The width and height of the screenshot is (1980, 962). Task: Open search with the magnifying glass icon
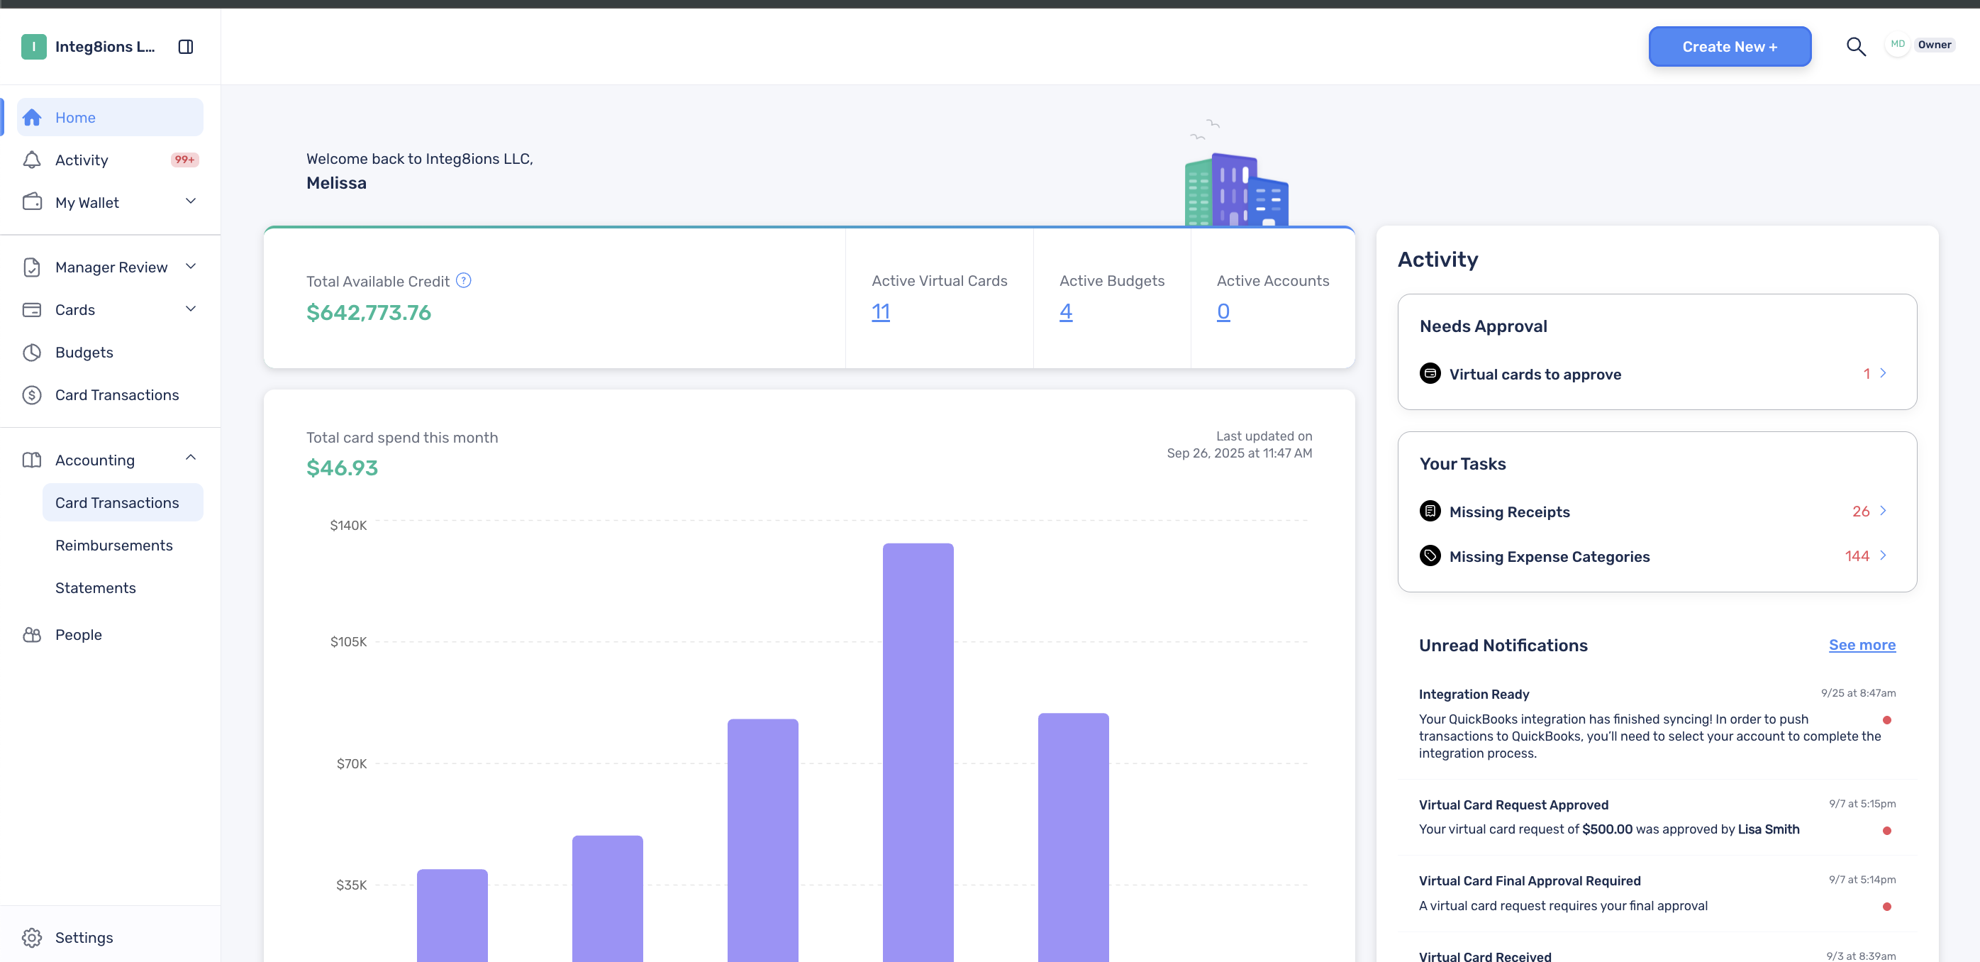1857,47
